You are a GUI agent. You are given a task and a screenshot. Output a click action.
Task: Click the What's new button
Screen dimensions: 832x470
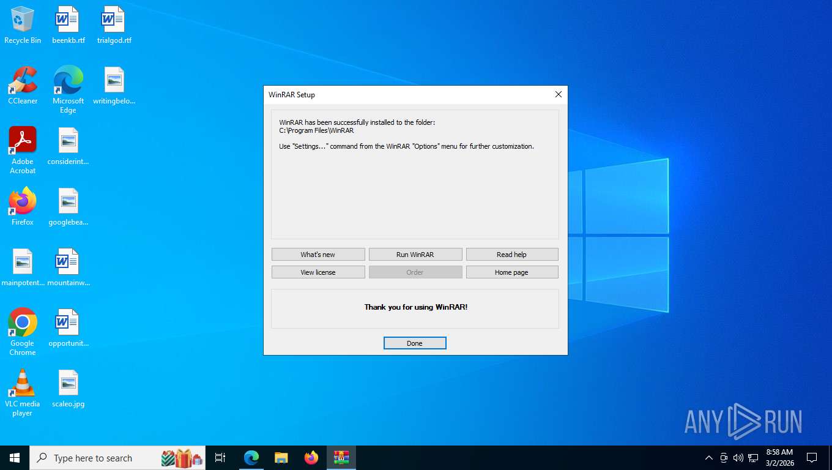(318, 255)
